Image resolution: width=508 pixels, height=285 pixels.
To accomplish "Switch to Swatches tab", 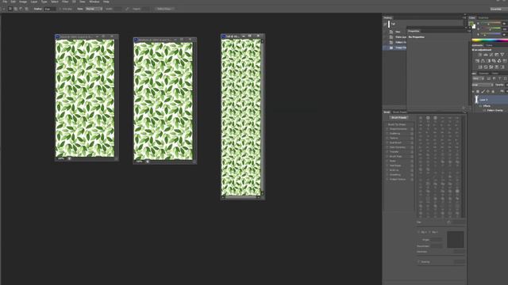I will pos(483,17).
